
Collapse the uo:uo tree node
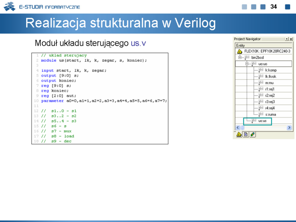coord(247,64)
